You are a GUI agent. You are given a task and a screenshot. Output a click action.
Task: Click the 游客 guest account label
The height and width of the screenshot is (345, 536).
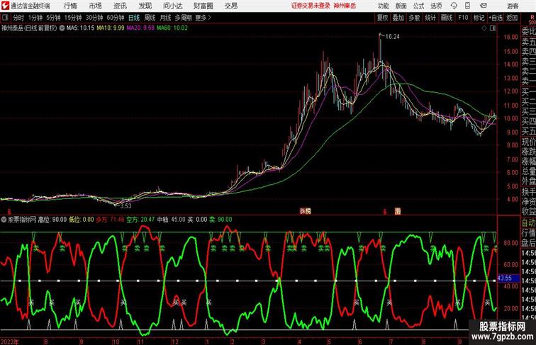pyautogui.click(x=513, y=6)
